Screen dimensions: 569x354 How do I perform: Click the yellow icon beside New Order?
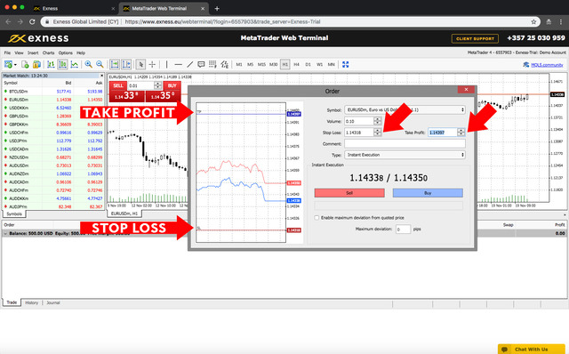pyautogui.click(x=36, y=64)
